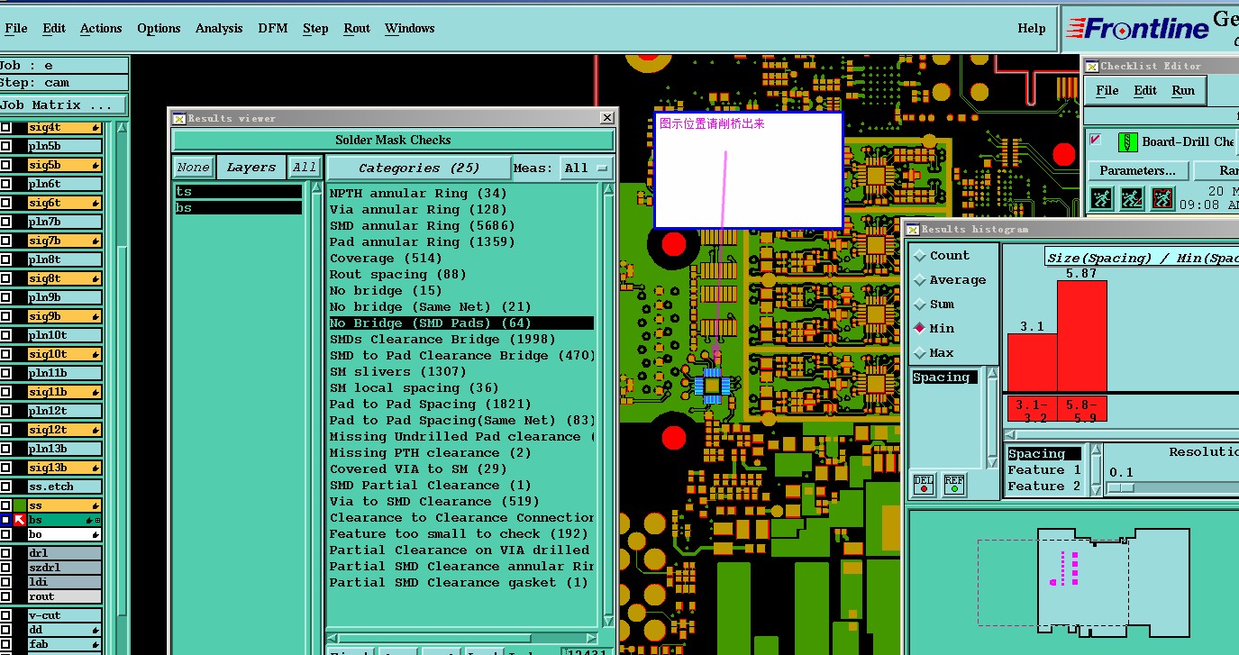Screen dimensions: 1239x655
Task: Toggle checkbox for layer drl
Action: click(x=5, y=553)
